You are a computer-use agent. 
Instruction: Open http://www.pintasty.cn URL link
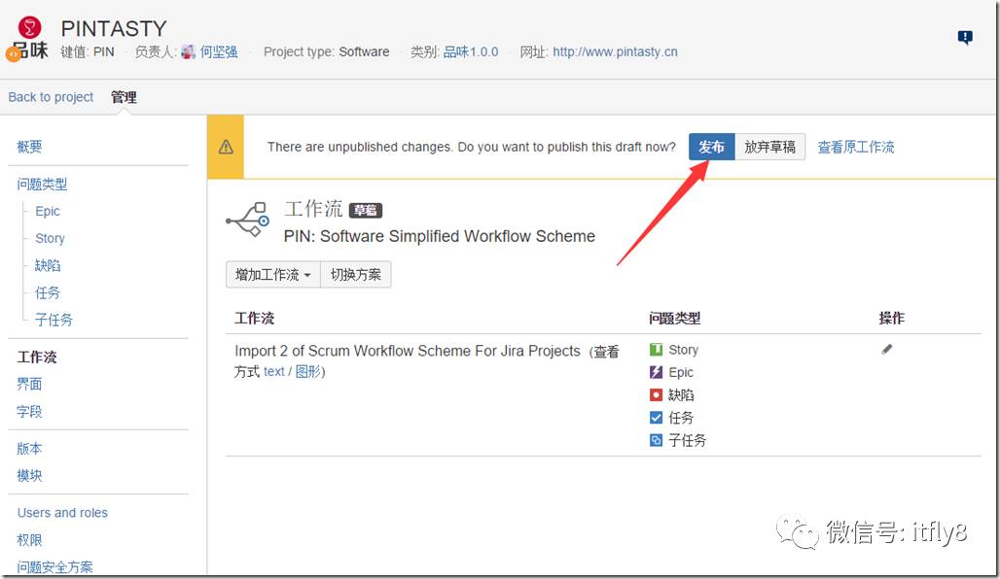[x=616, y=52]
